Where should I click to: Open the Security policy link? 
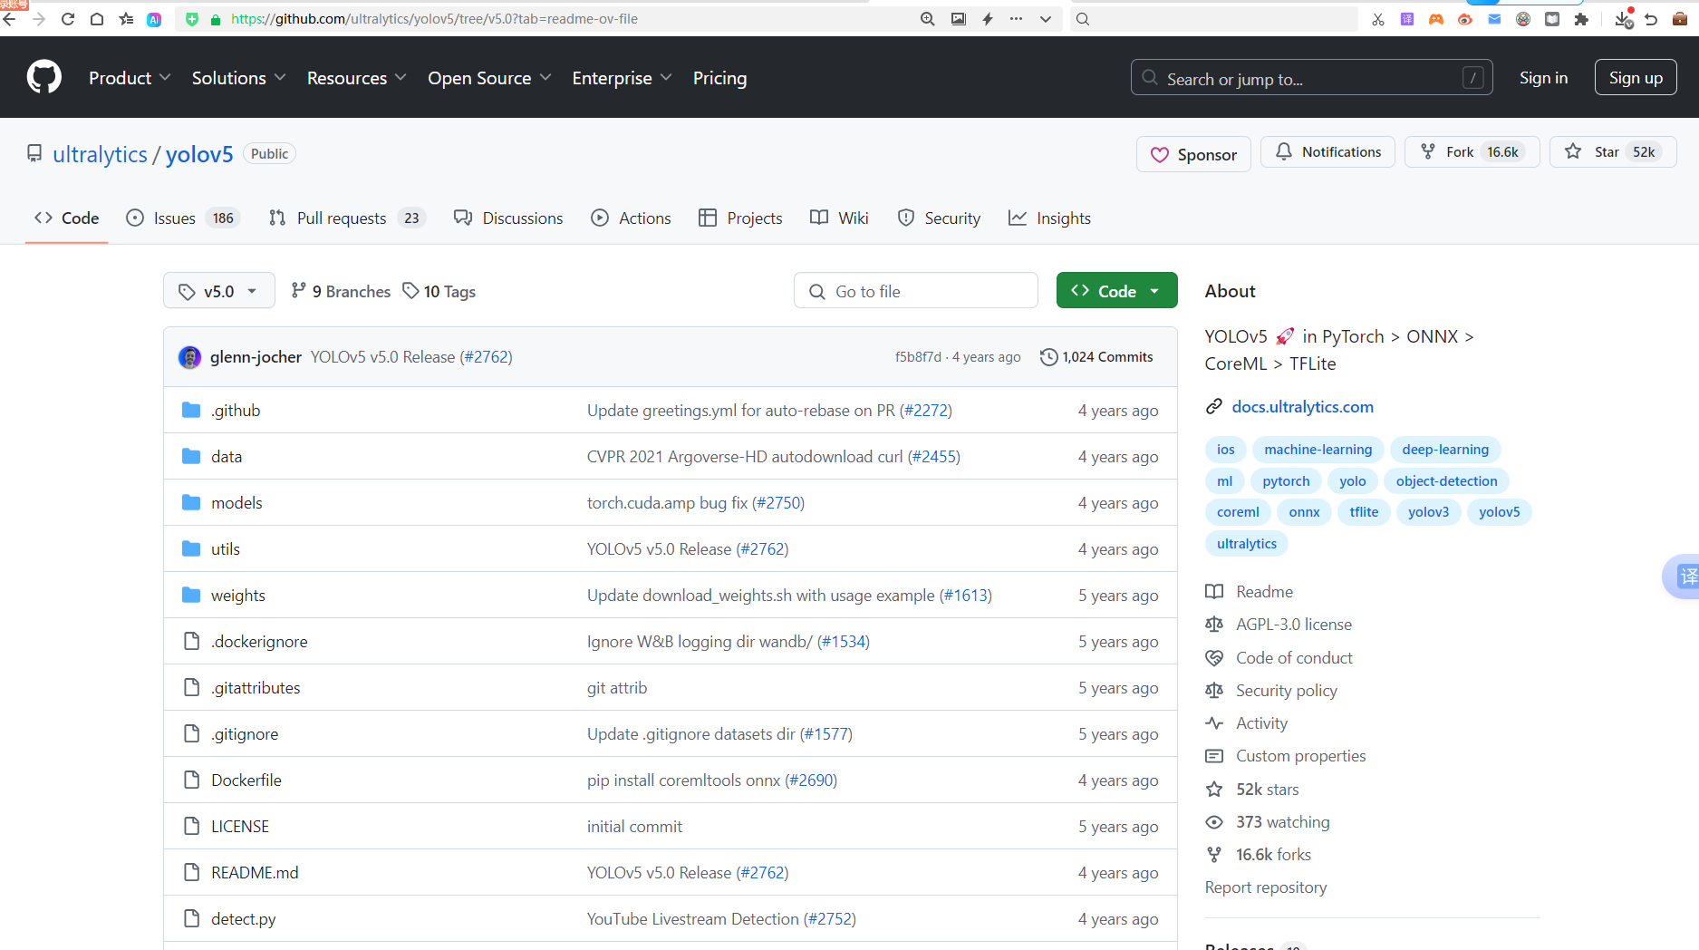tap(1286, 690)
